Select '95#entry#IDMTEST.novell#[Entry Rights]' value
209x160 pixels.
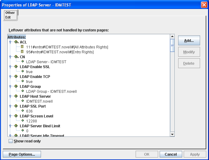(60, 52)
